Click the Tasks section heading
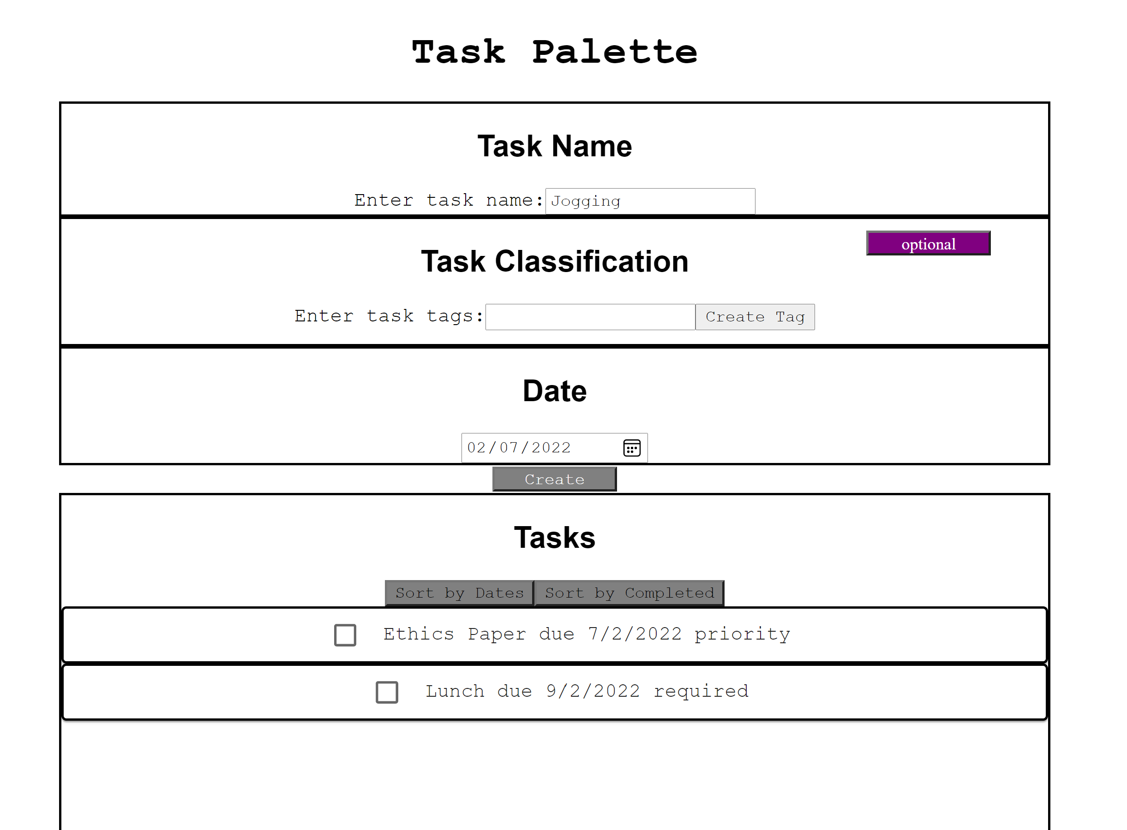1127x830 pixels. [x=554, y=538]
